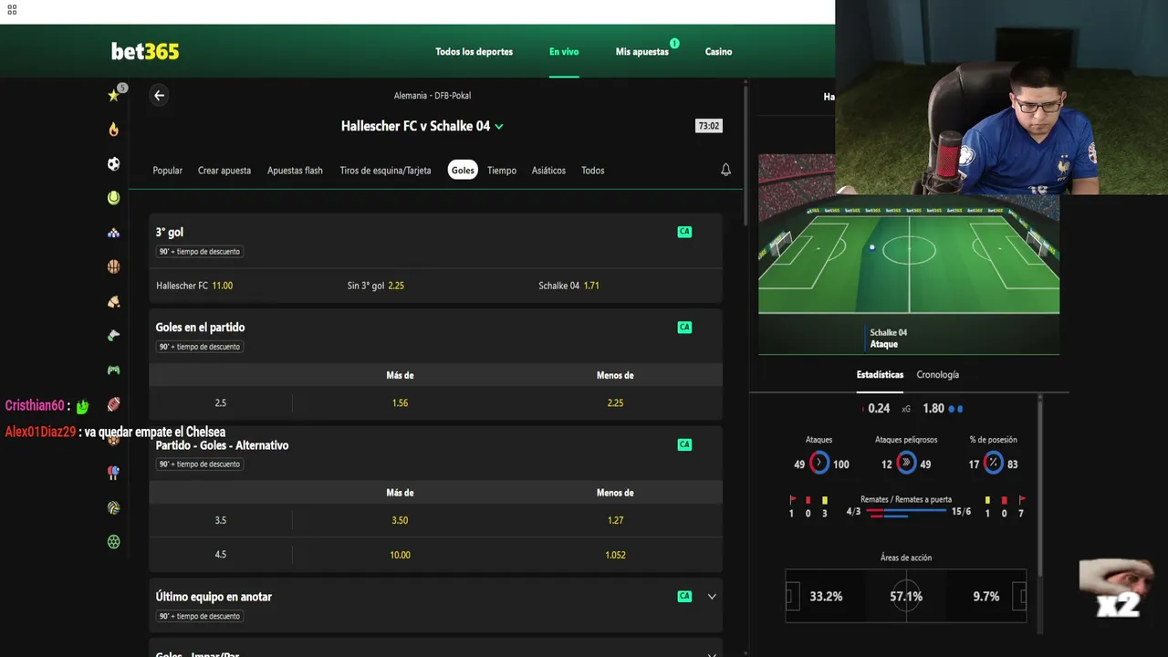Viewport: 1168px width, 657px height.
Task: Open Todos los deportes in top navigation
Action: coord(474,52)
